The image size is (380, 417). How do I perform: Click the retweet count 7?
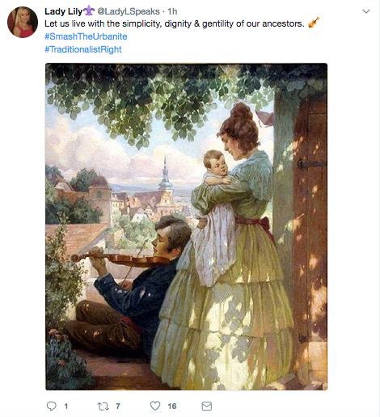(118, 406)
